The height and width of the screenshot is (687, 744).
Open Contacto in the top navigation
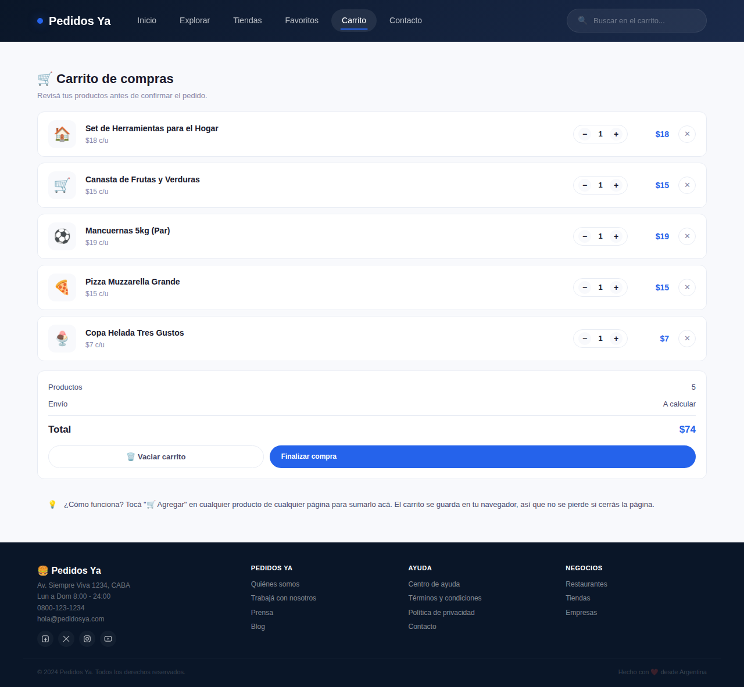406,20
